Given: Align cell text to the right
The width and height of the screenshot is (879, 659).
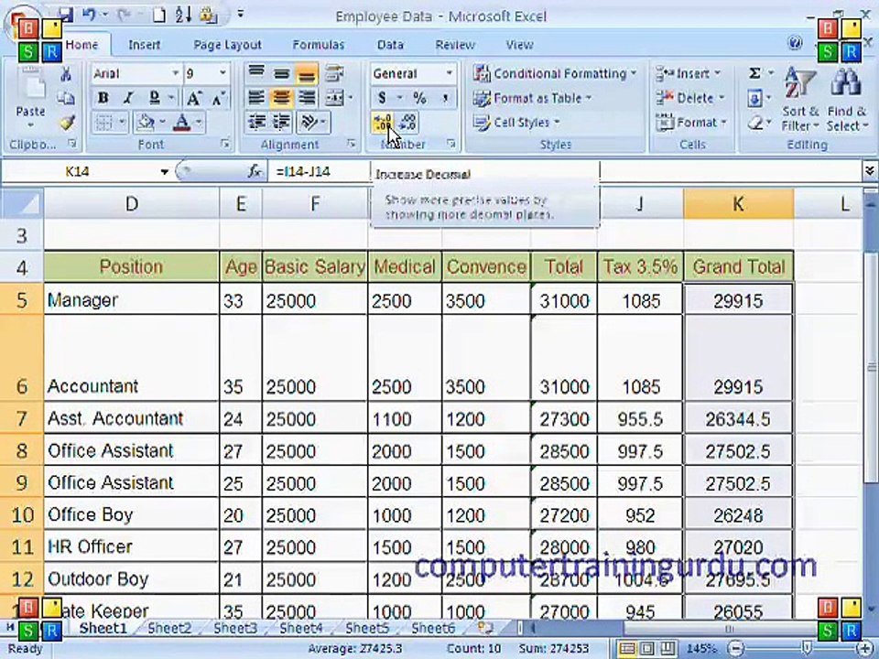Looking at the screenshot, I should pyautogui.click(x=307, y=98).
